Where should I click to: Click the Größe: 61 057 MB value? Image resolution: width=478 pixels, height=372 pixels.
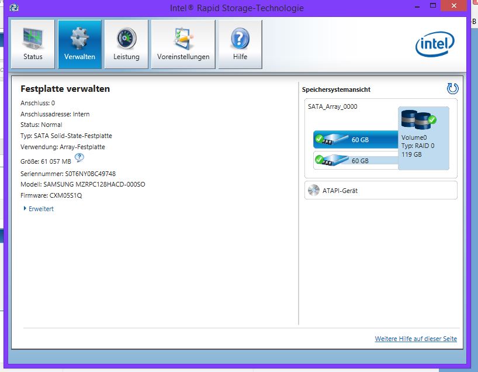[46, 161]
